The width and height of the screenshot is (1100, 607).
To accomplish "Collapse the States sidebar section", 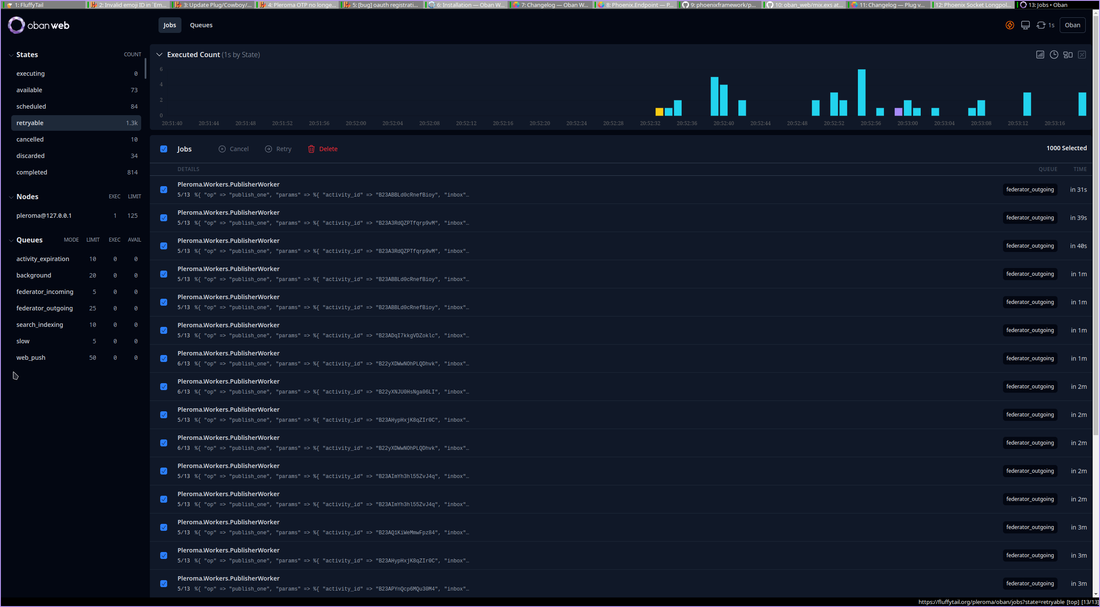I will [11, 55].
